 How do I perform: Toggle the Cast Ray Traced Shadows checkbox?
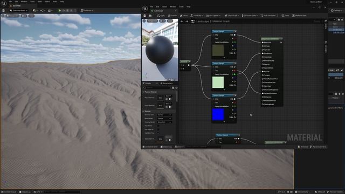point(158,133)
